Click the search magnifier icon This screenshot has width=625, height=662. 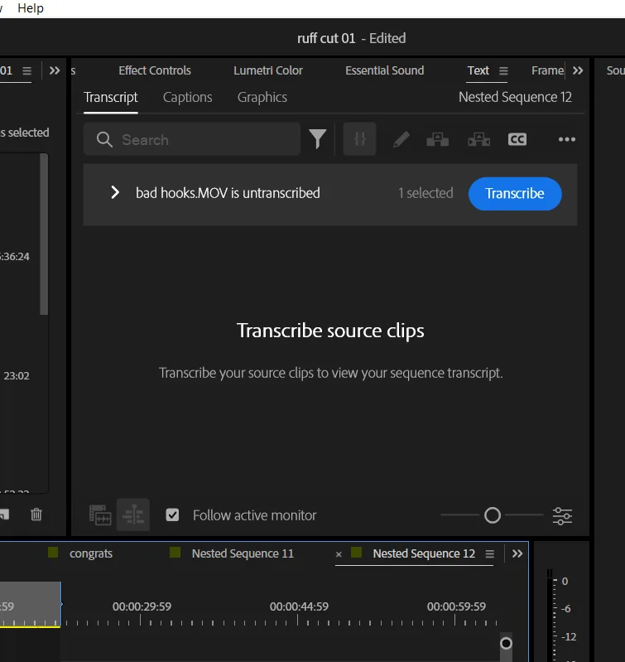(104, 139)
